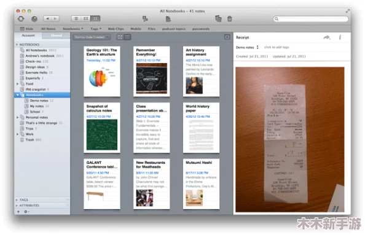Open the Tags dropdown in favorites bar

click(96, 29)
